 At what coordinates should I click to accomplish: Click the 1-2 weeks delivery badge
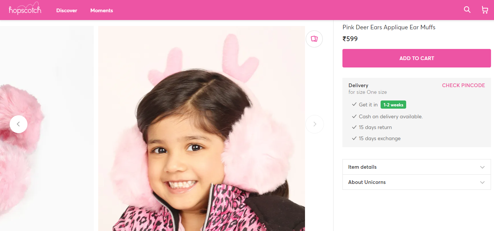click(393, 105)
